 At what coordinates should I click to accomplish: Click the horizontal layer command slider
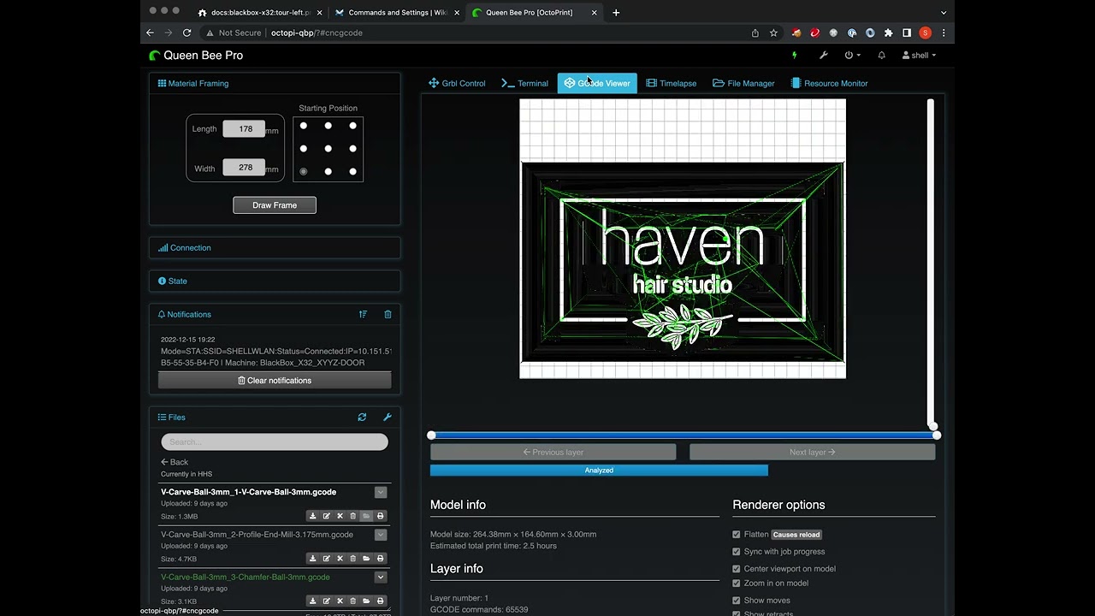coord(684,435)
